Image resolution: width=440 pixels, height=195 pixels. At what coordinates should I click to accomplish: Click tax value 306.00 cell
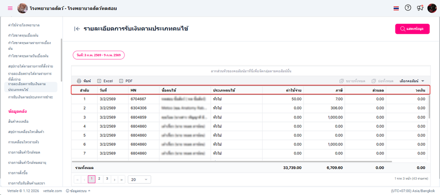pos(324,108)
